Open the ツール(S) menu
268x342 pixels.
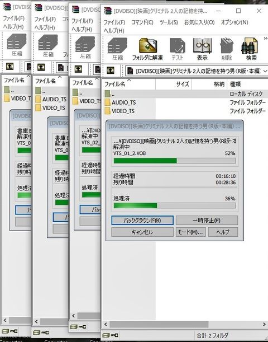(x=169, y=22)
